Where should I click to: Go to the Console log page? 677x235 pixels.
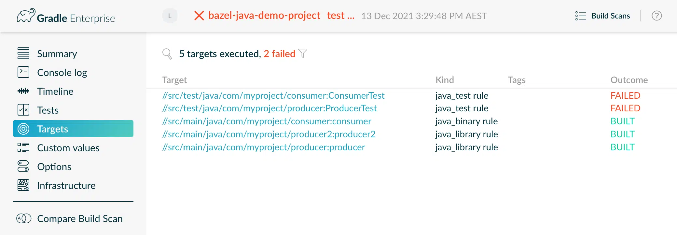62,72
